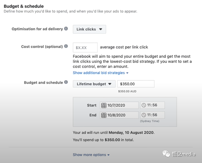This screenshot has width=202, height=163.
Task: Click clock icon in End time field
Action: click(x=144, y=115)
